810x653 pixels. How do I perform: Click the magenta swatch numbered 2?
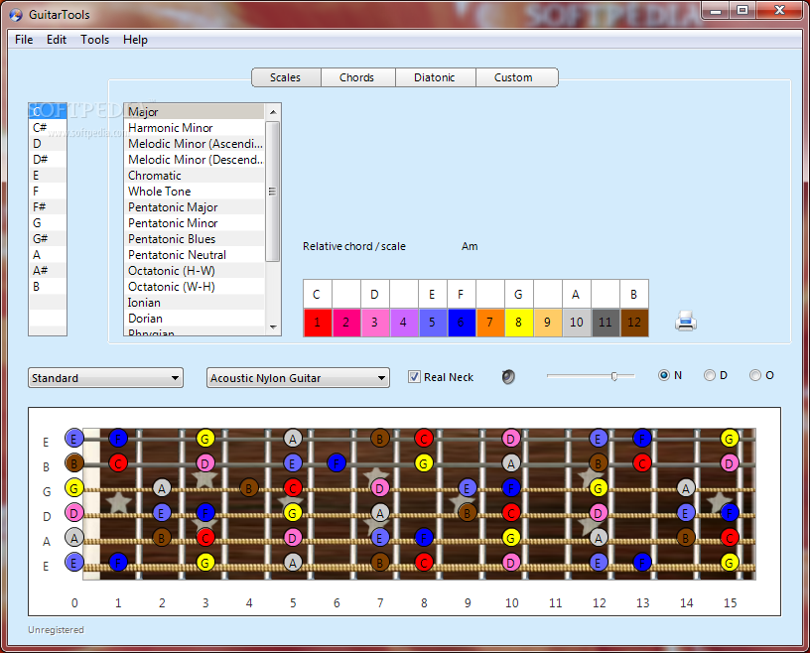point(346,323)
